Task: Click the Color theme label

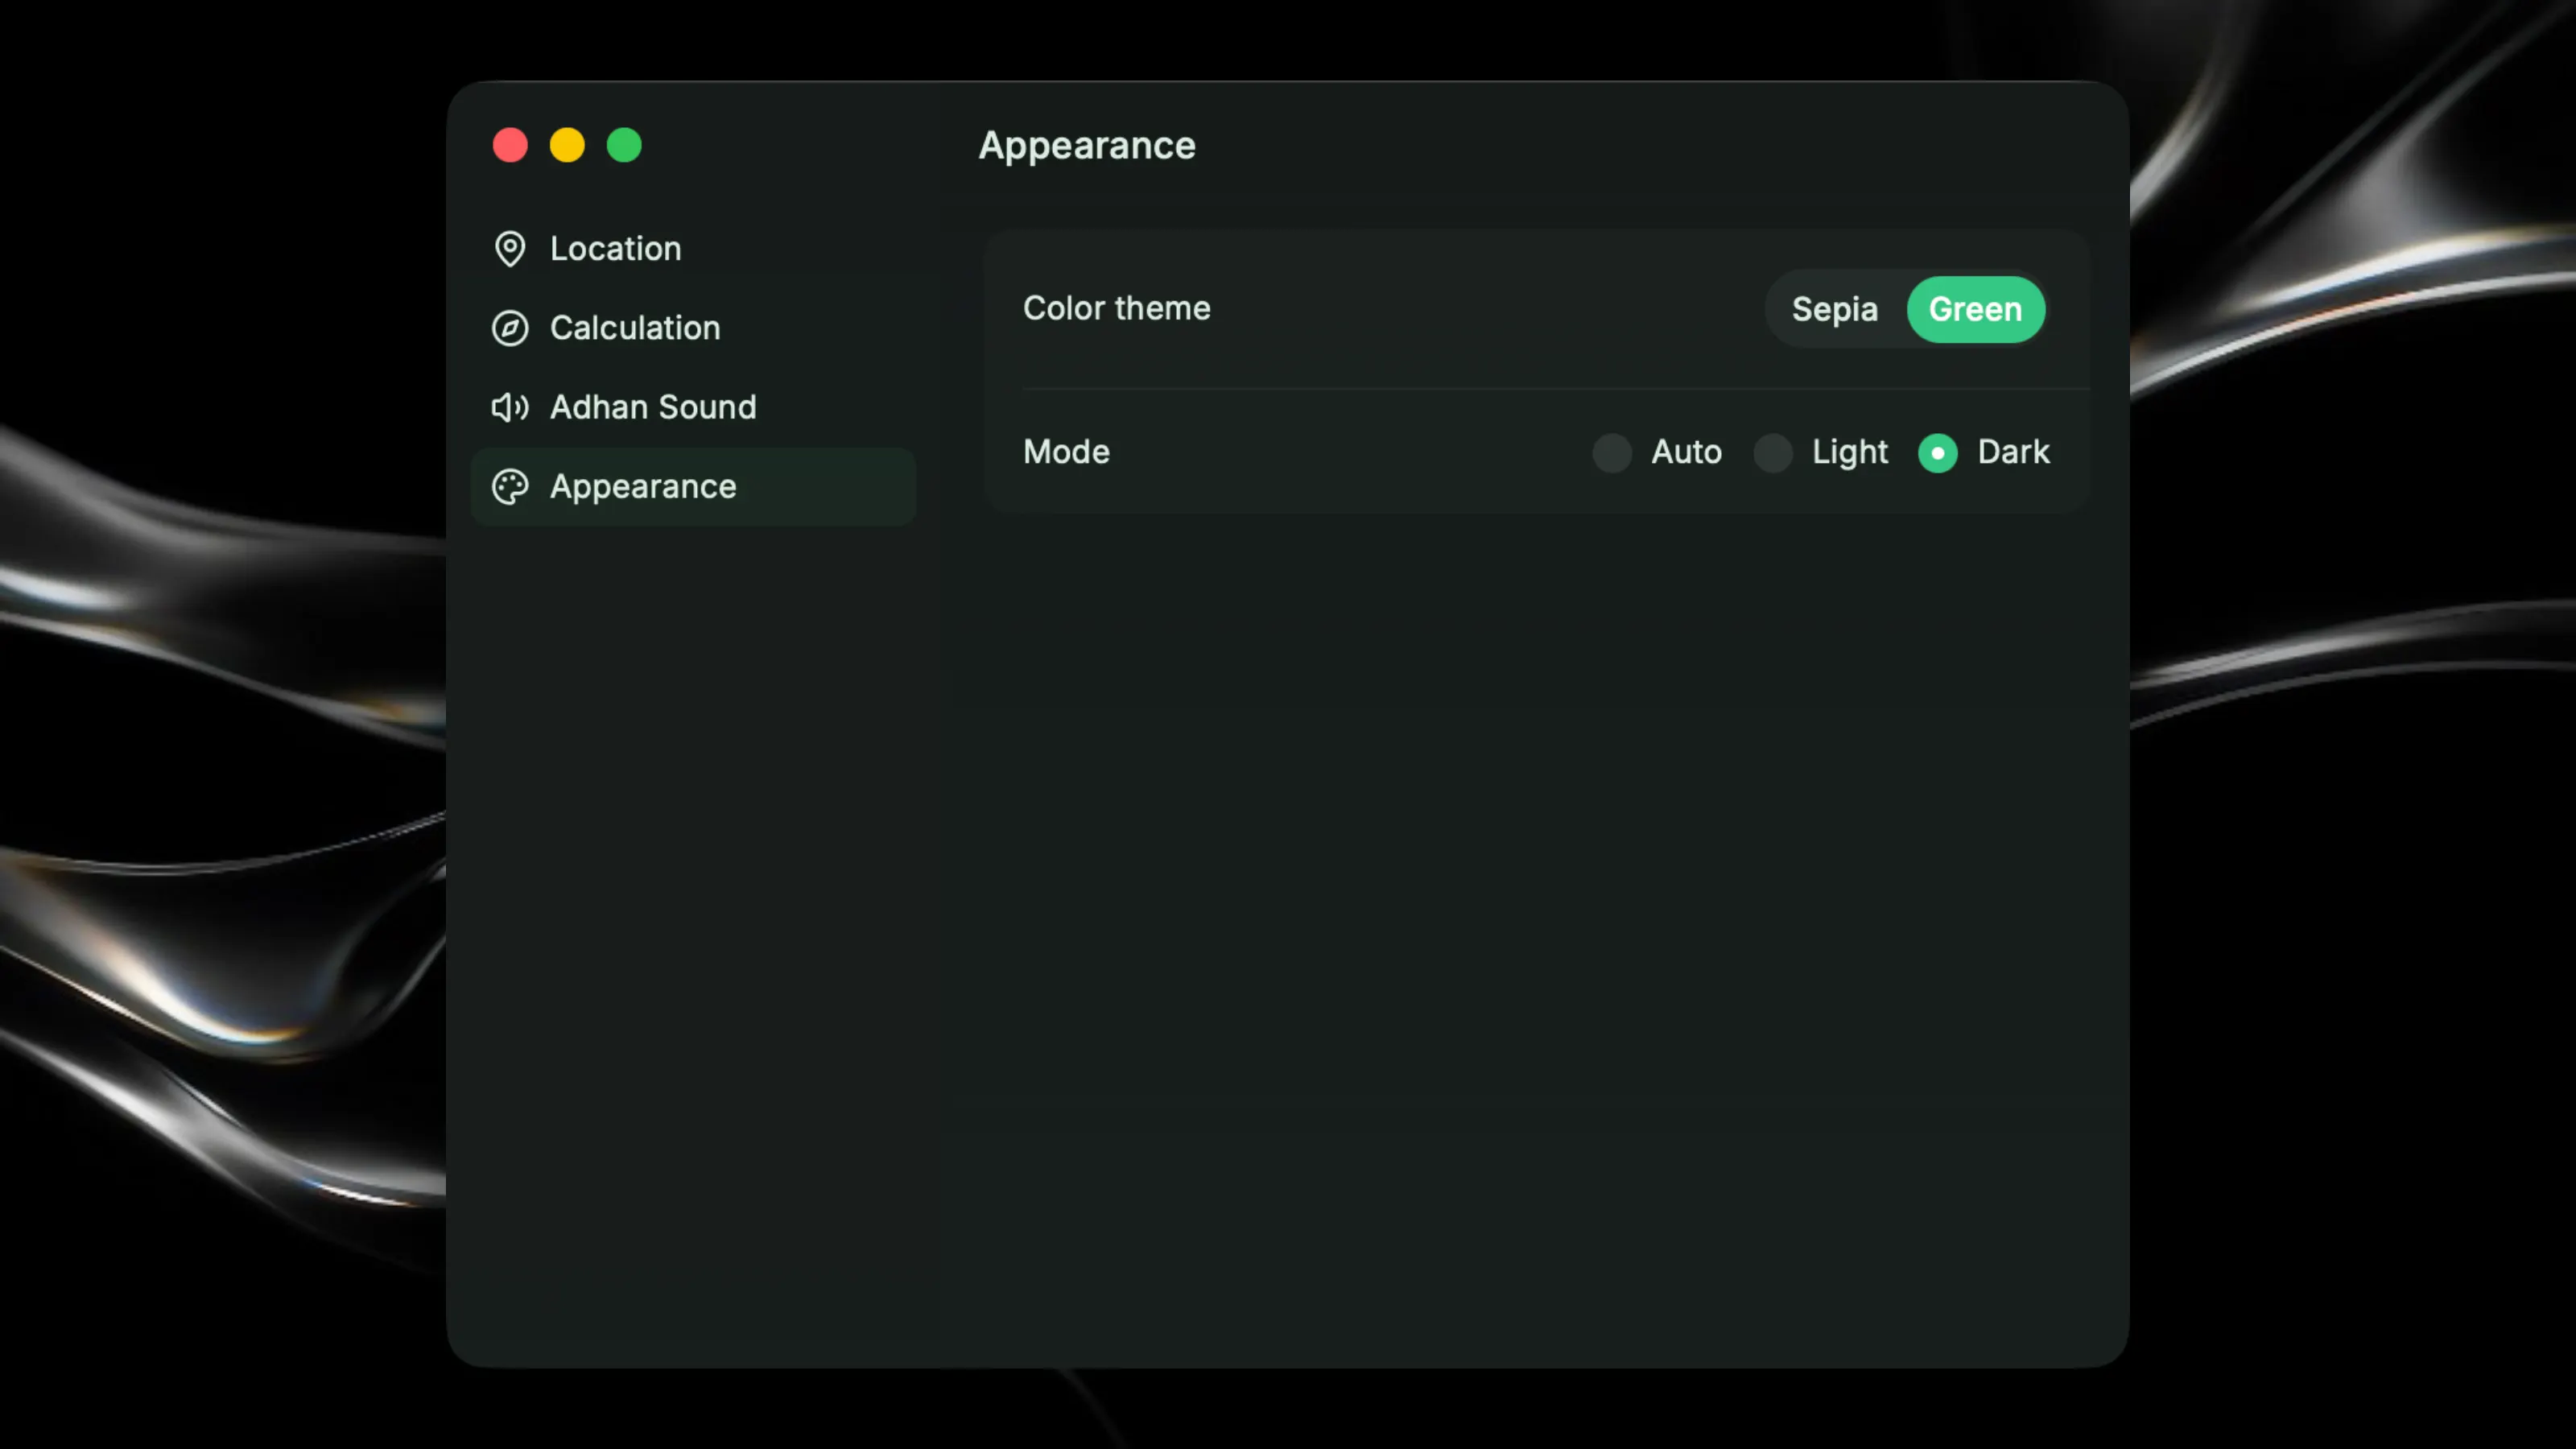Action: [x=1116, y=308]
